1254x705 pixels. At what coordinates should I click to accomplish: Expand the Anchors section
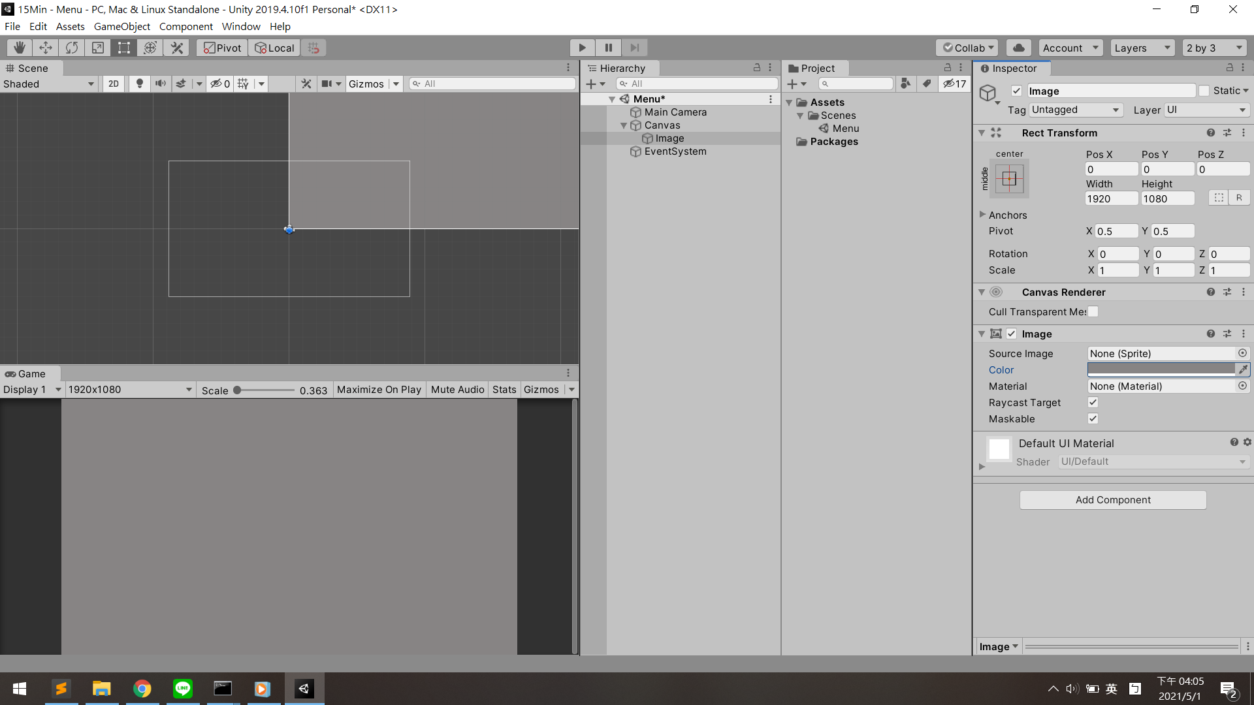click(982, 215)
